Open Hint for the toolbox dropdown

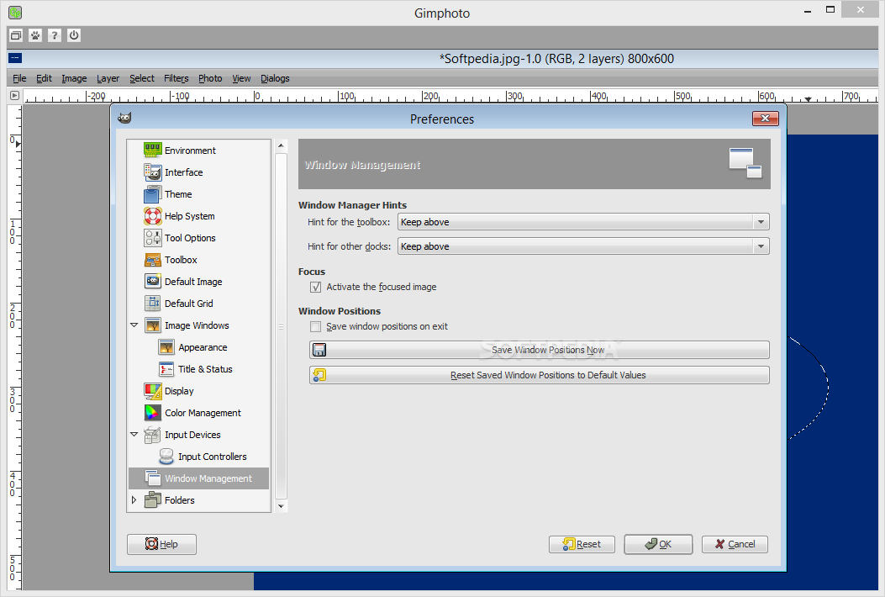click(x=583, y=222)
